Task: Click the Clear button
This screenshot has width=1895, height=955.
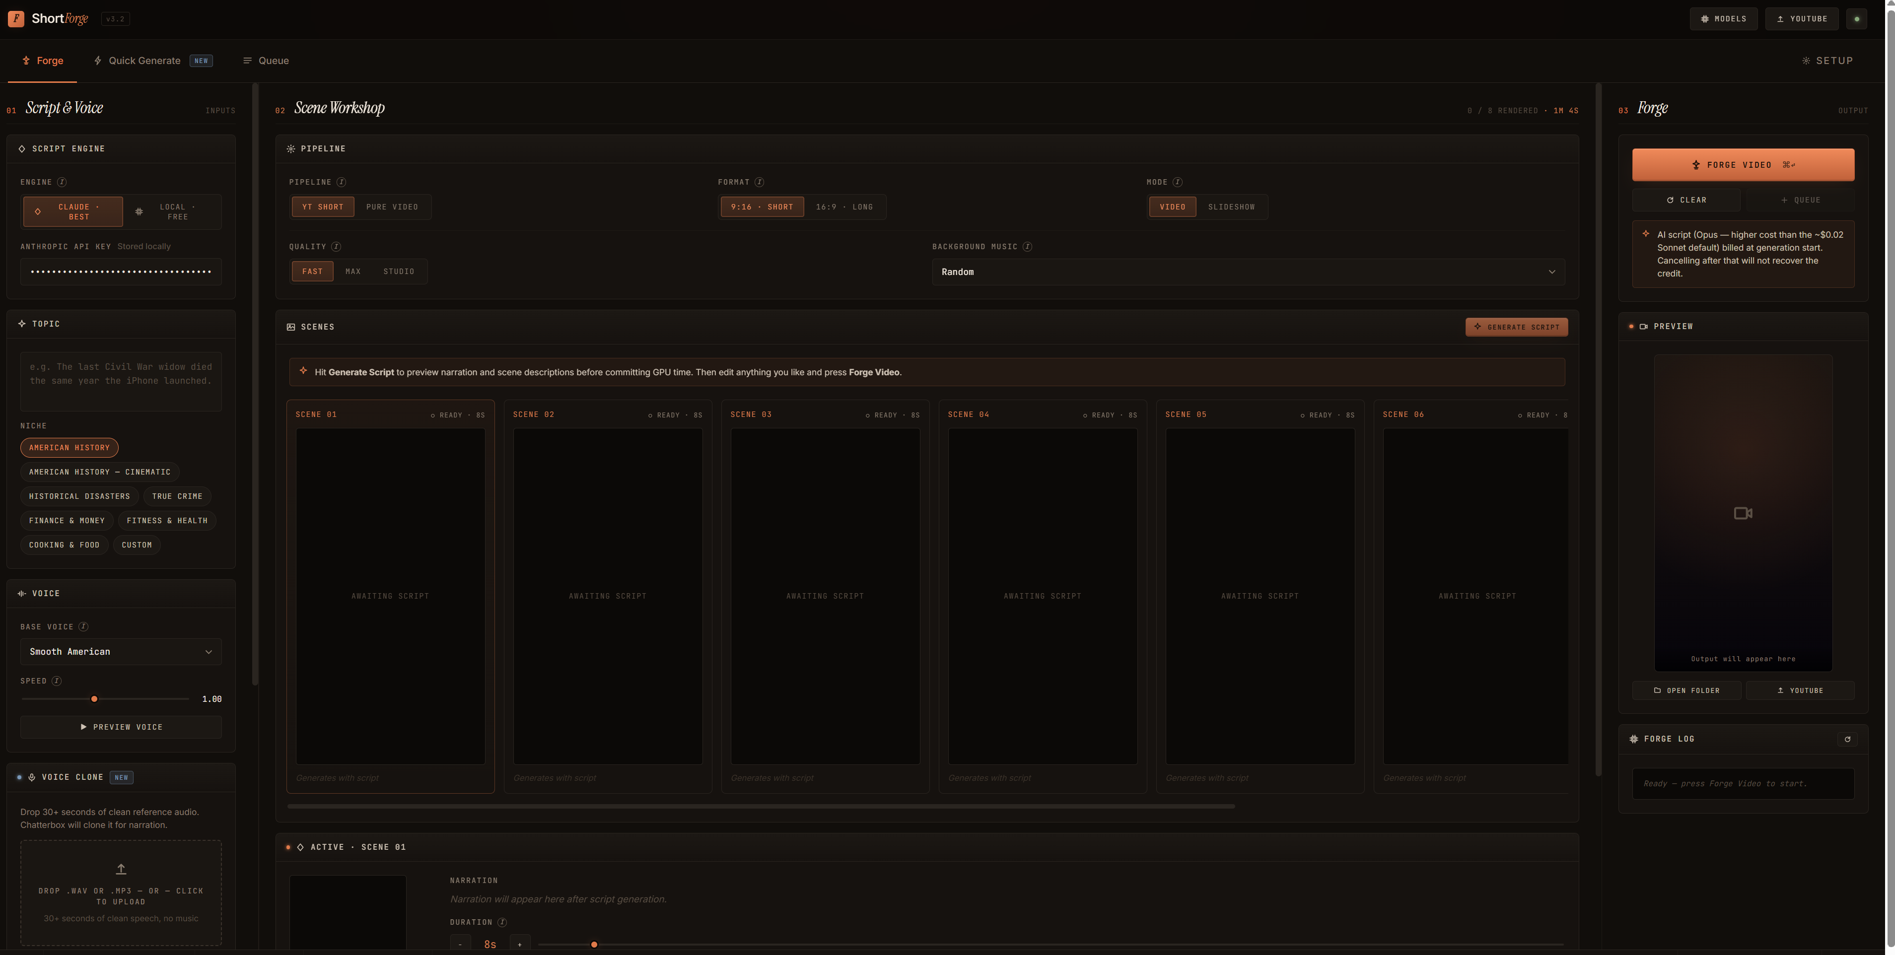Action: tap(1686, 200)
